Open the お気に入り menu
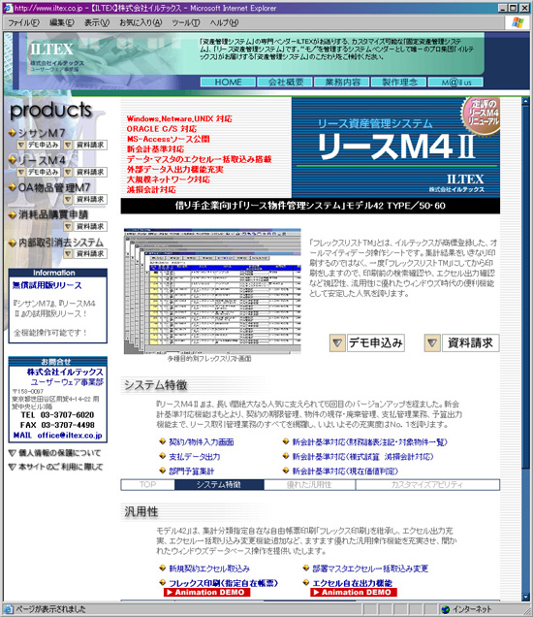 (x=141, y=23)
